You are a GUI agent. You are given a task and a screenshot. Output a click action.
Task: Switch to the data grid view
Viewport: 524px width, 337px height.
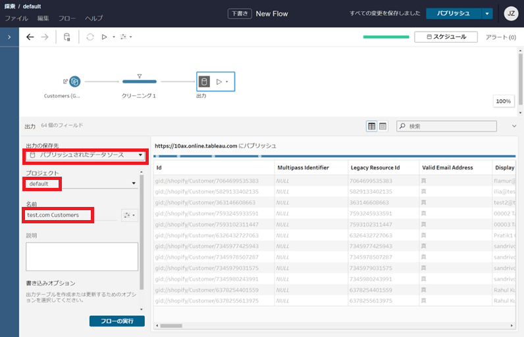click(x=371, y=125)
